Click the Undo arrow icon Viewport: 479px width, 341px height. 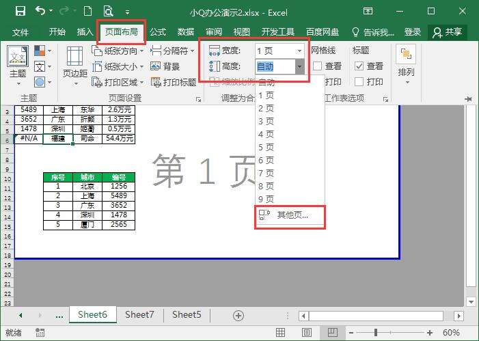click(40, 11)
